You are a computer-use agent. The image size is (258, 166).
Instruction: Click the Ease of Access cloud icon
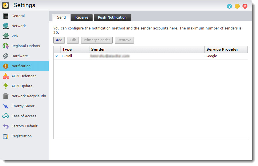click(x=6, y=116)
